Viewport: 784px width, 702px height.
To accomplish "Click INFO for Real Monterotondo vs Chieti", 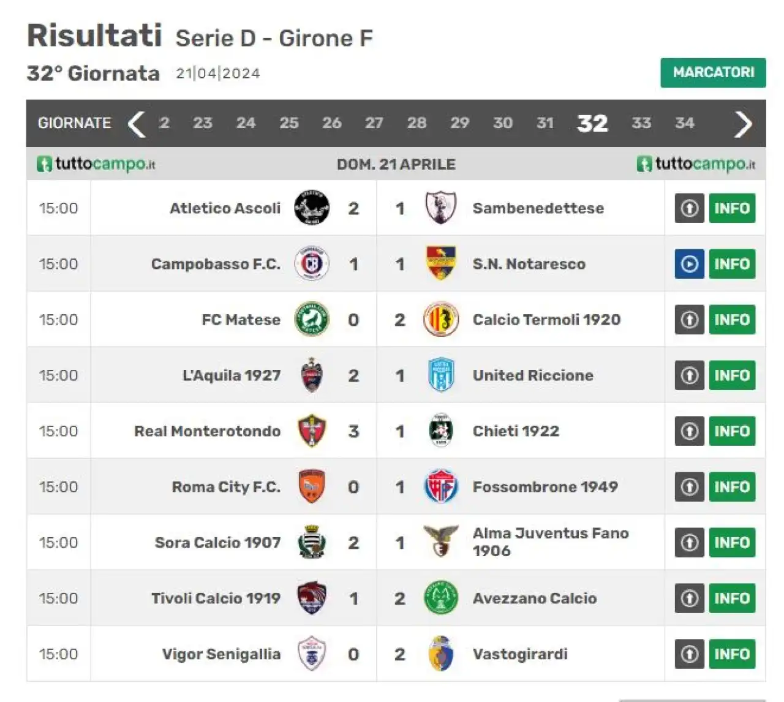I will 732,431.
